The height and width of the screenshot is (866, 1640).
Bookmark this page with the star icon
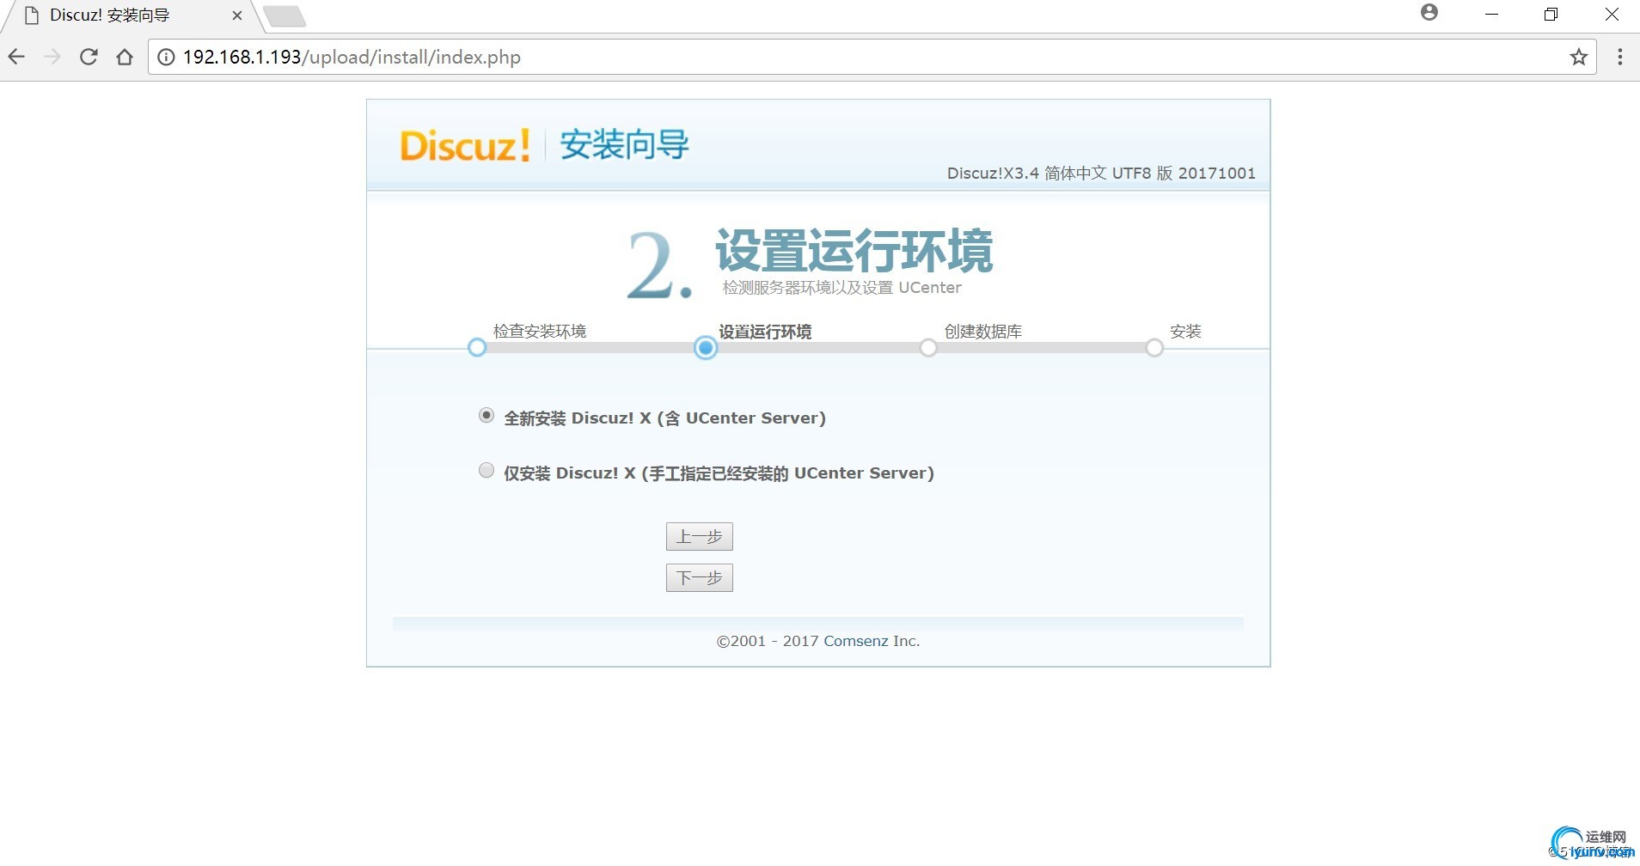(x=1578, y=57)
